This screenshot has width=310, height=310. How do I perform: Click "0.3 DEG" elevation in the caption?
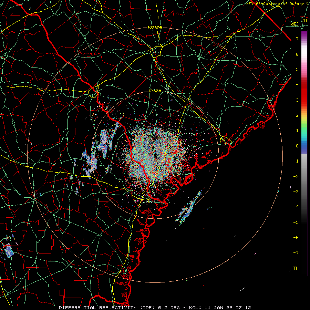click(x=169, y=308)
